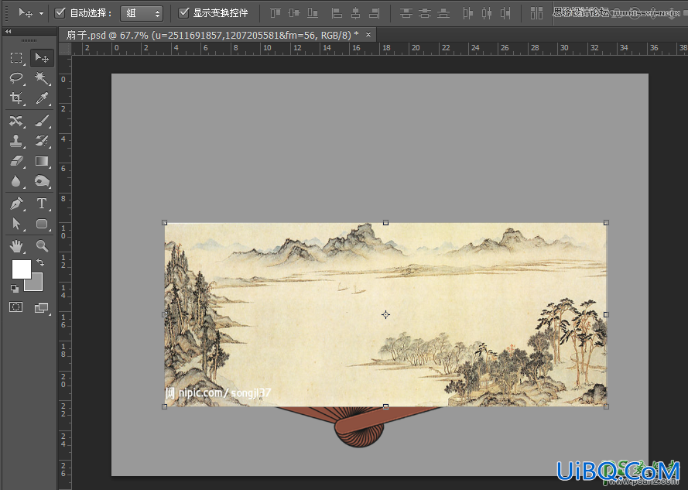The image size is (688, 490).
Task: Select the Sponge tool
Action: pyautogui.click(x=42, y=181)
